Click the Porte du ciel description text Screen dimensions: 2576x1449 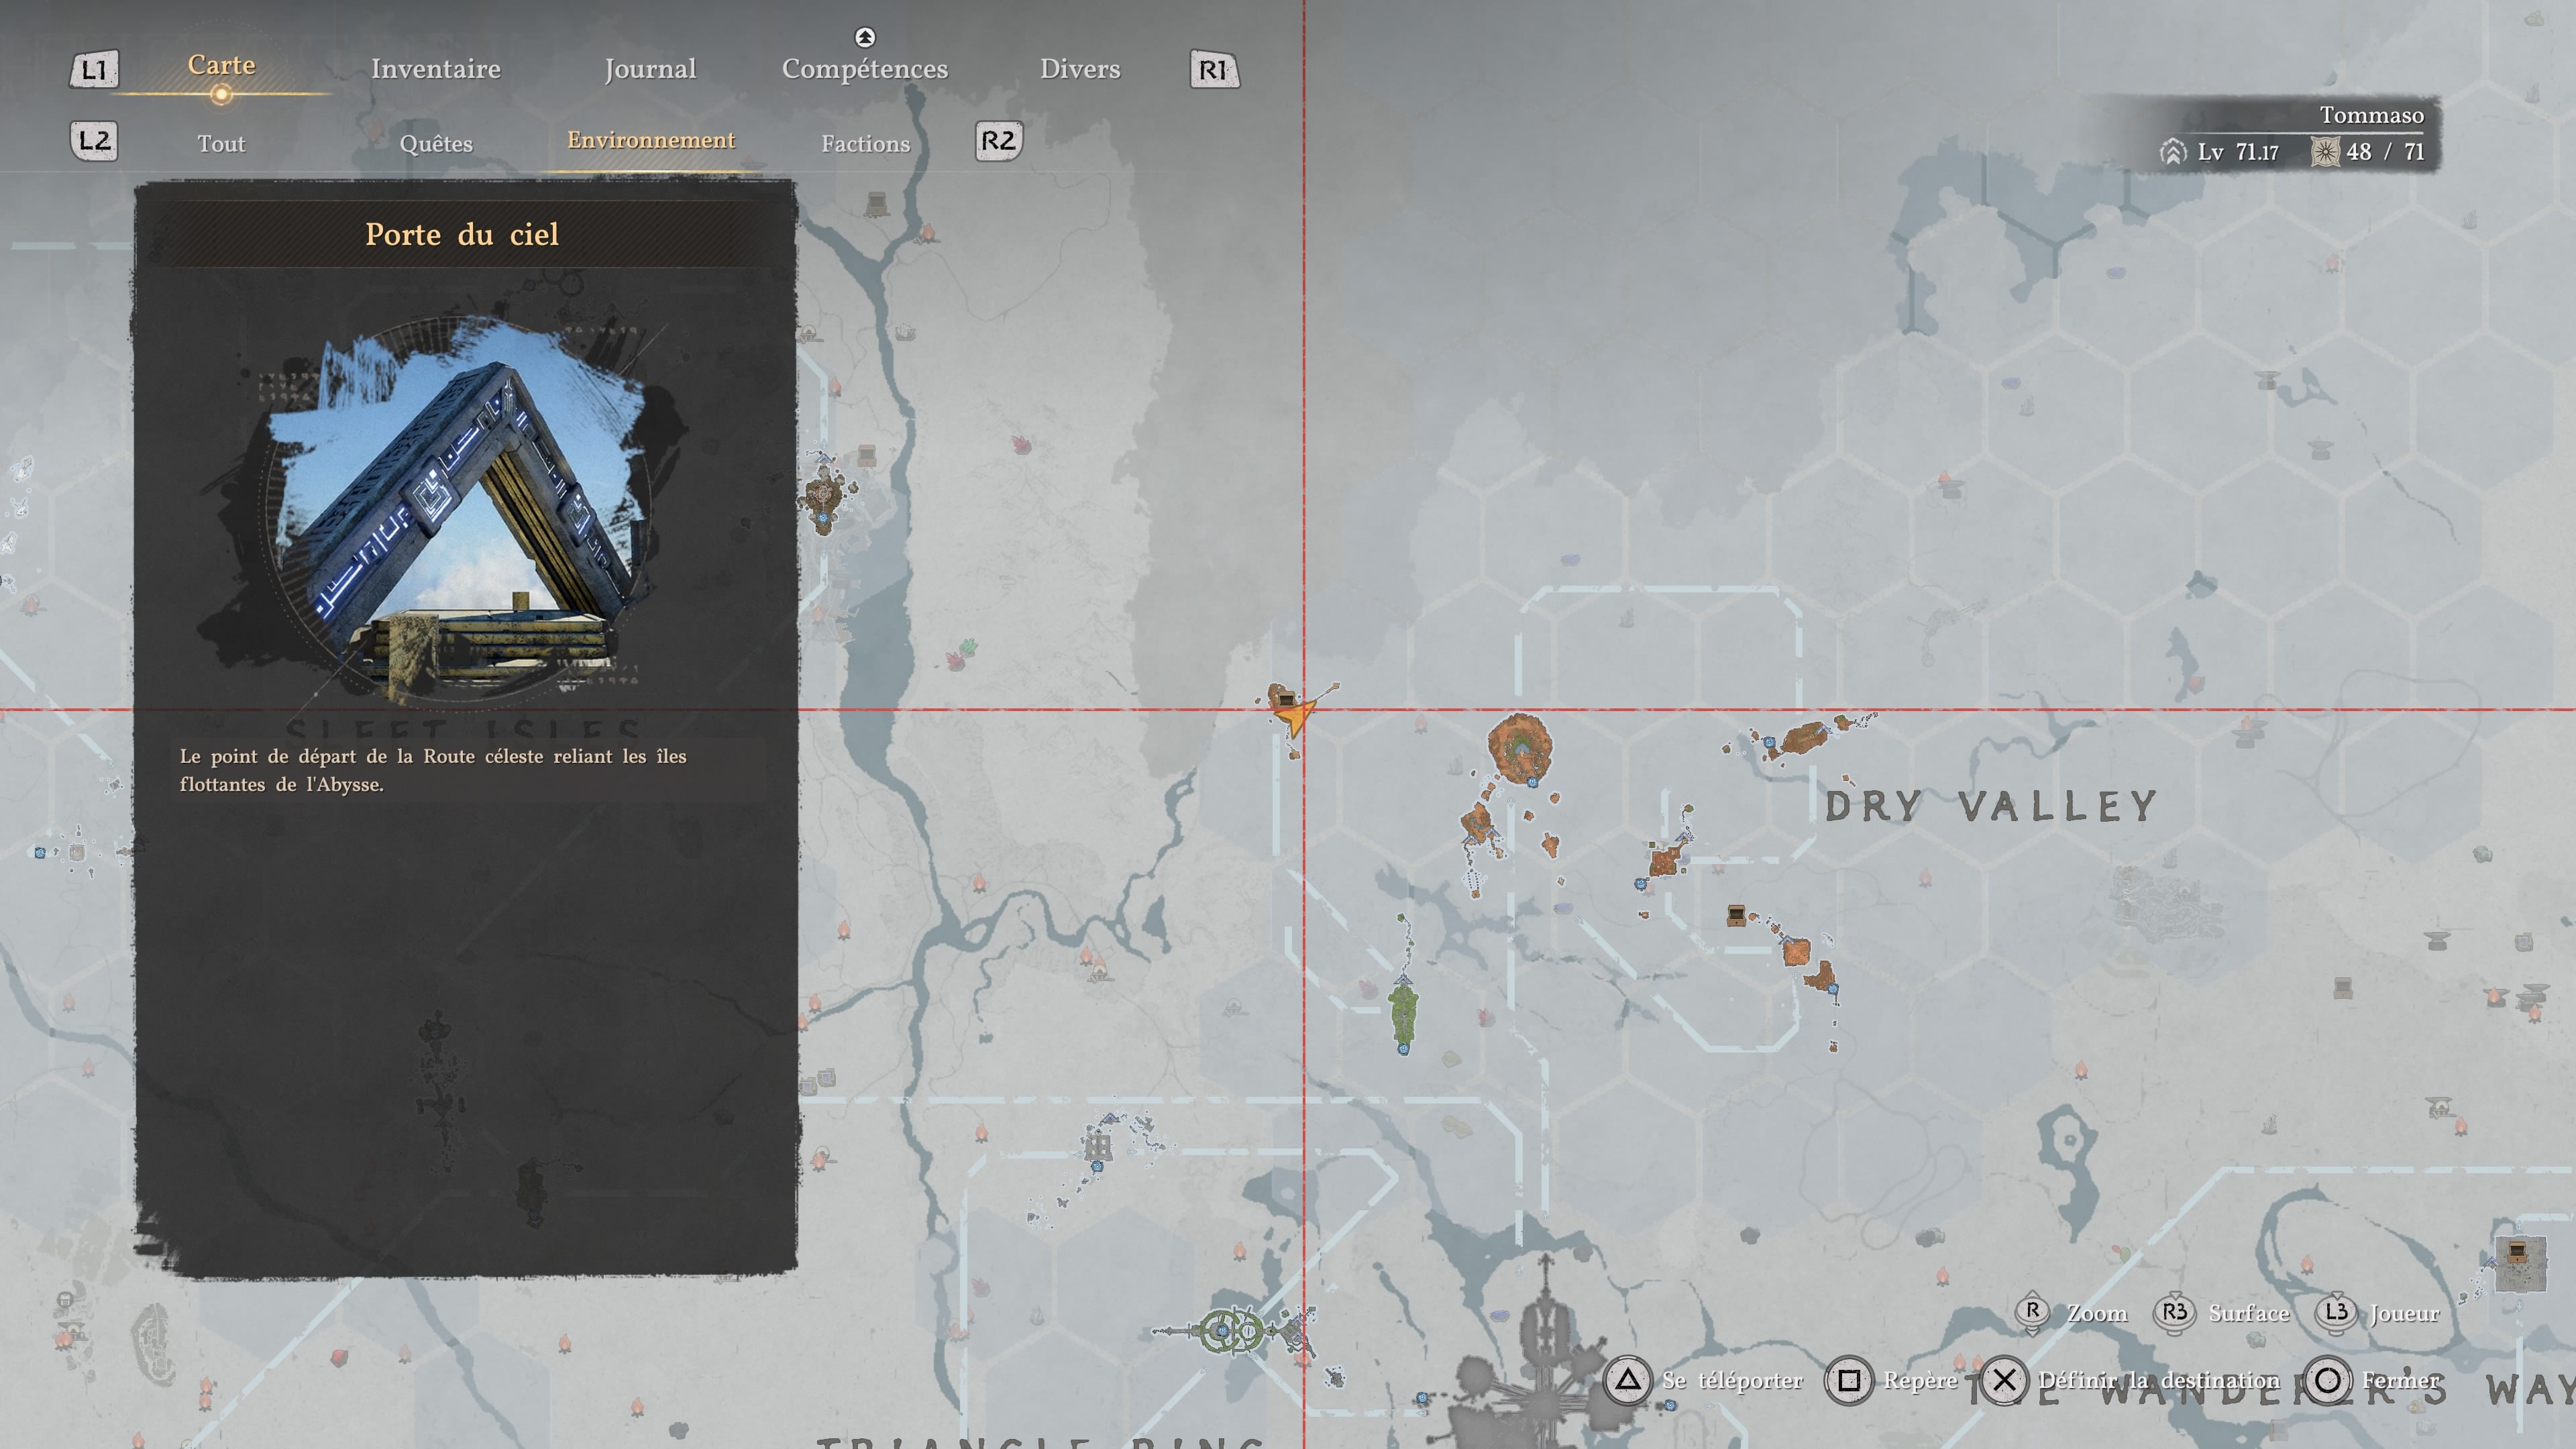click(x=433, y=770)
